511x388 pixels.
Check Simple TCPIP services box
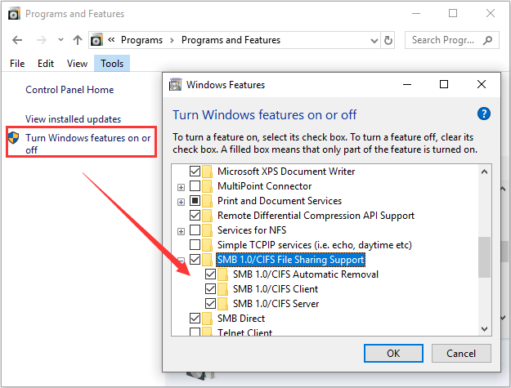point(195,244)
